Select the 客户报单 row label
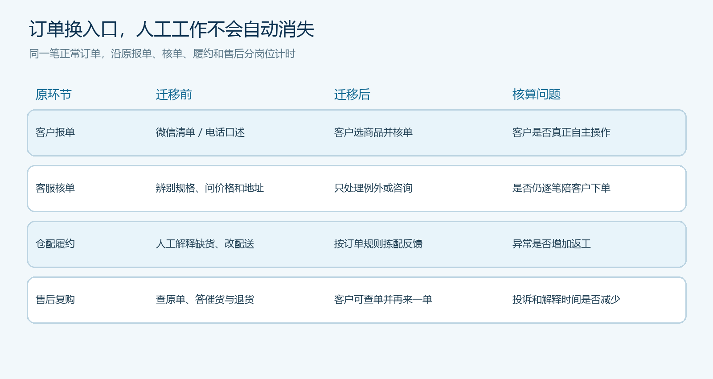This screenshot has height=379, width=713. point(55,132)
